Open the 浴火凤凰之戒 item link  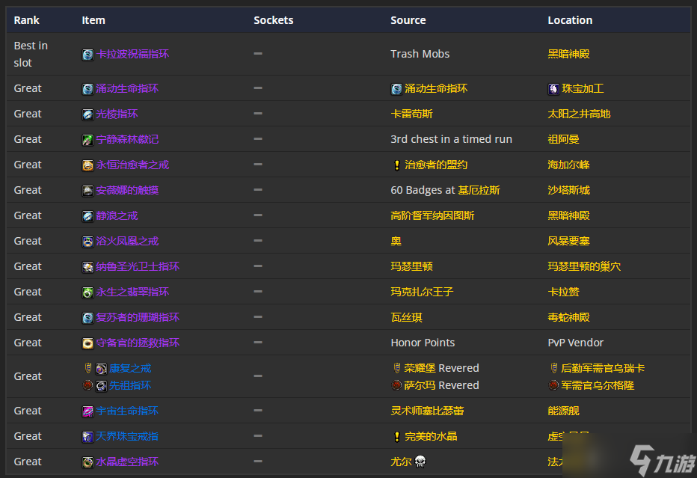[x=127, y=242]
